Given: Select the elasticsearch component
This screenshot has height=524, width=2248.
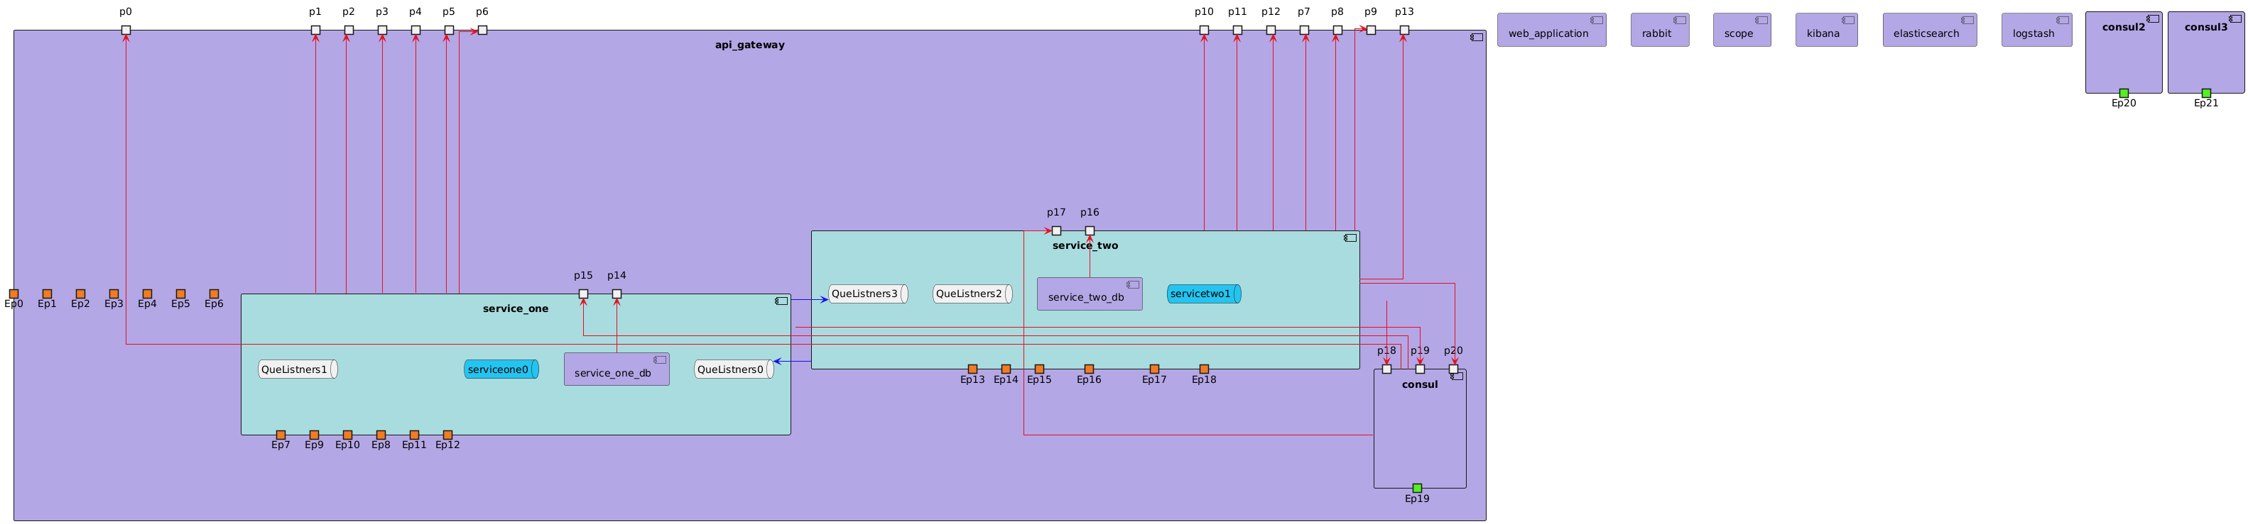Looking at the screenshot, I should point(1928,30).
